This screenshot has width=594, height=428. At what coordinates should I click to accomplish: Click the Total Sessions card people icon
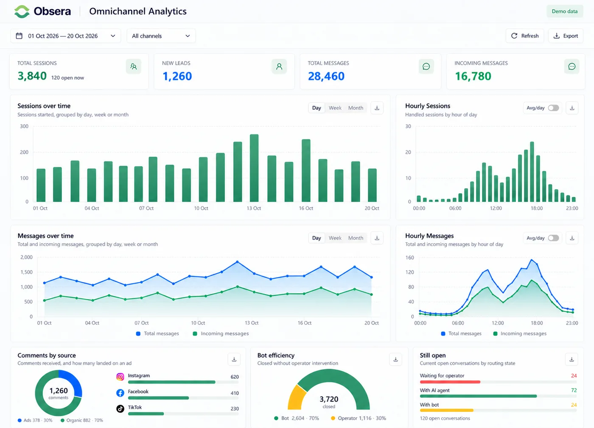[134, 67]
